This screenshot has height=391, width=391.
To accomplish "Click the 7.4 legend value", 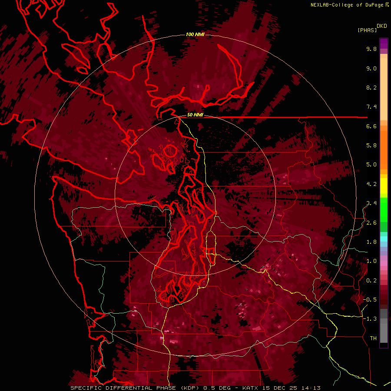I will coord(371,107).
